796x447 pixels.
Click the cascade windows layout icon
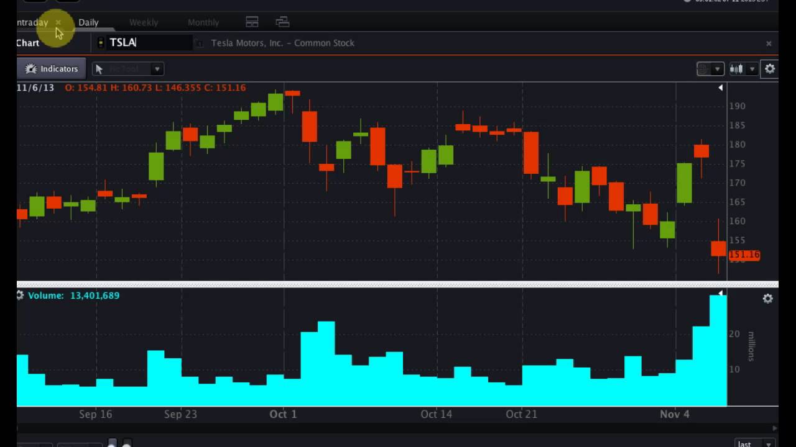click(282, 22)
